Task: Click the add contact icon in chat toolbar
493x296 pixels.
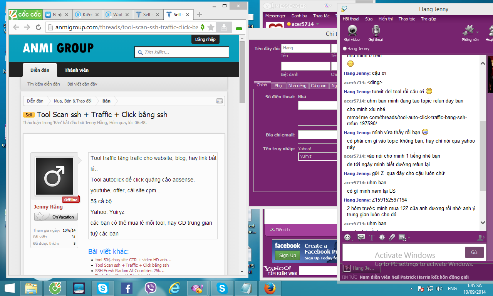Action: tap(480, 237)
